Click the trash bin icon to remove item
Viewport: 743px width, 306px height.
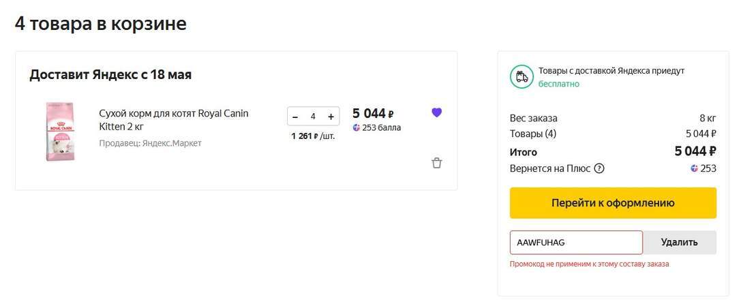437,163
